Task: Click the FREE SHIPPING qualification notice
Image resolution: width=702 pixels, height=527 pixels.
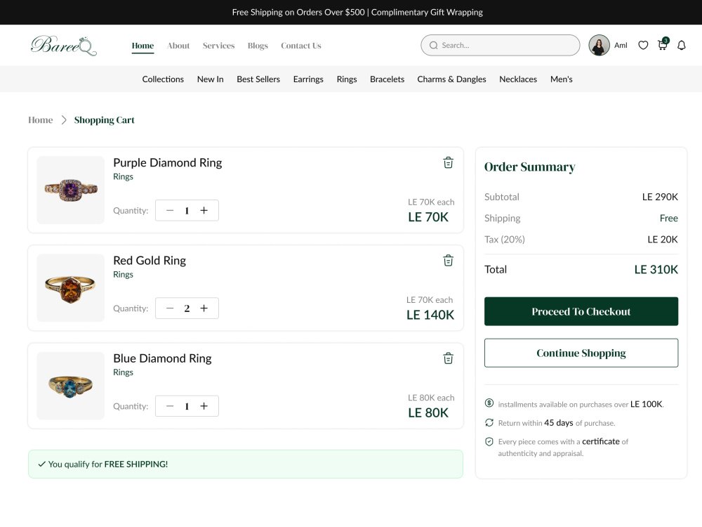Action: [x=245, y=464]
